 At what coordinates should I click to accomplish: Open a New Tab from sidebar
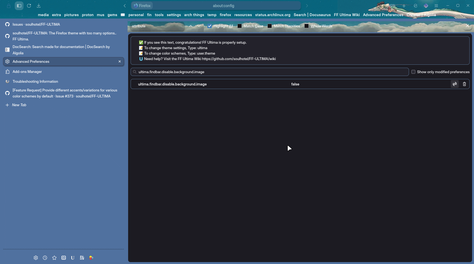click(x=19, y=105)
